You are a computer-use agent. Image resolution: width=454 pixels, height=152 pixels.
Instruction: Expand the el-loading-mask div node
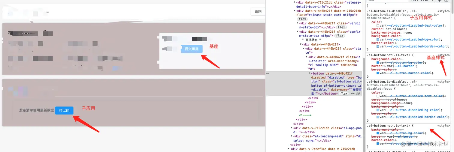(x=292, y=136)
